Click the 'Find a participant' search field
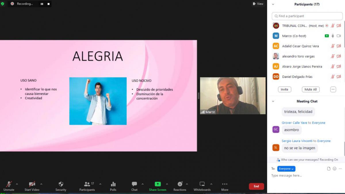This screenshot has height=194, width=345. tap(307, 16)
